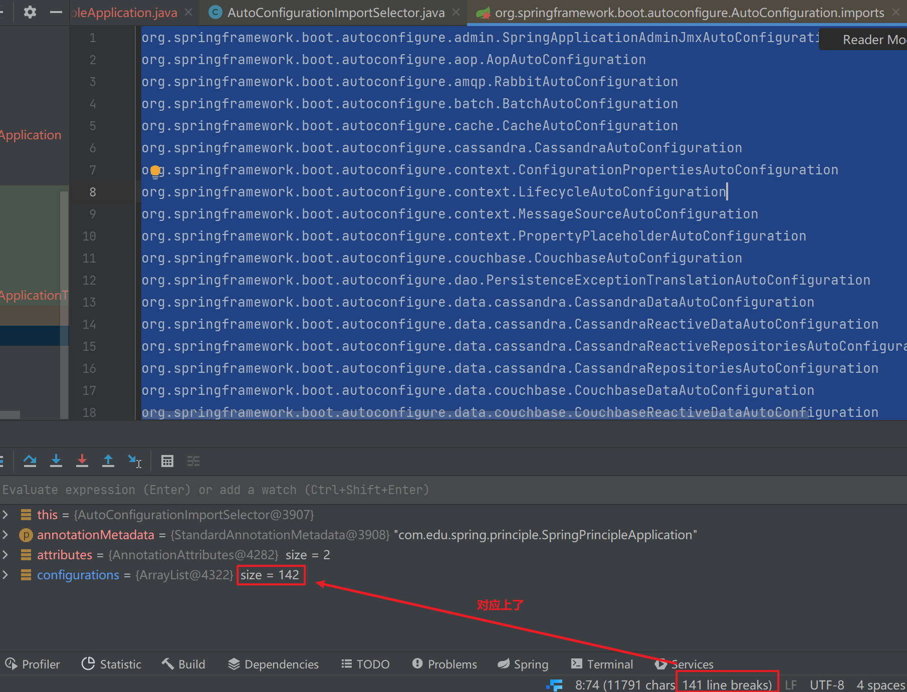Select the attributes variable row
907x692 pixels.
pos(453,555)
